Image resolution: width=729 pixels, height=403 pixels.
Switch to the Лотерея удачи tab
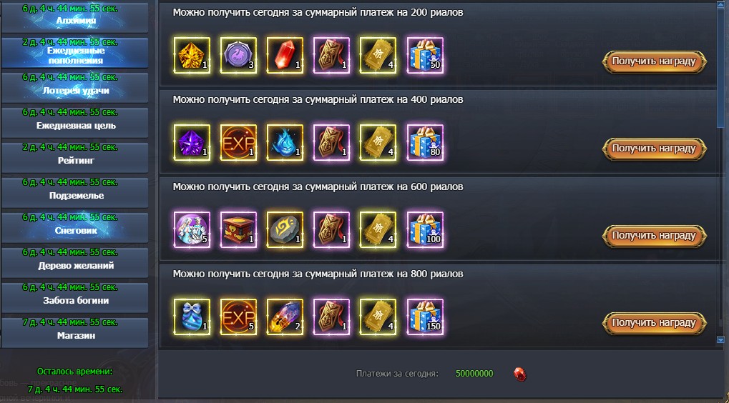pyautogui.click(x=75, y=87)
